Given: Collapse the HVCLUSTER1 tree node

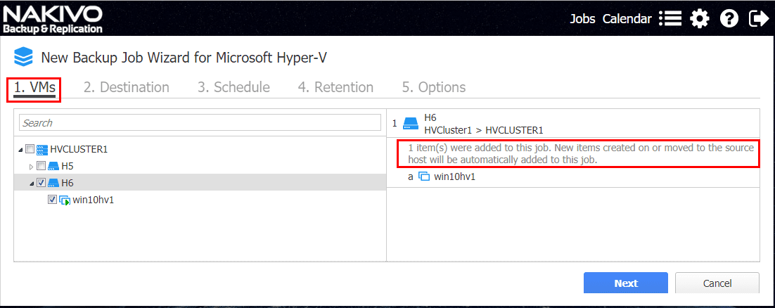Looking at the screenshot, I should point(20,149).
